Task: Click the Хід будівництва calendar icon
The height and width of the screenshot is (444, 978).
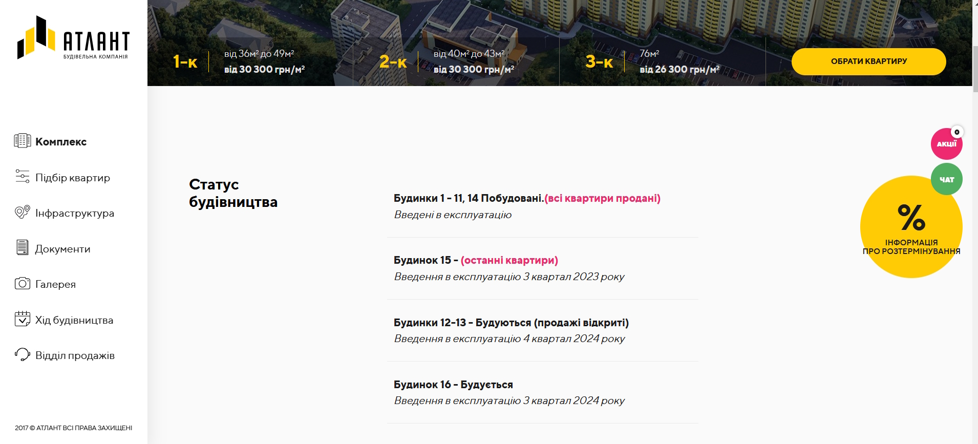Action: click(x=23, y=319)
